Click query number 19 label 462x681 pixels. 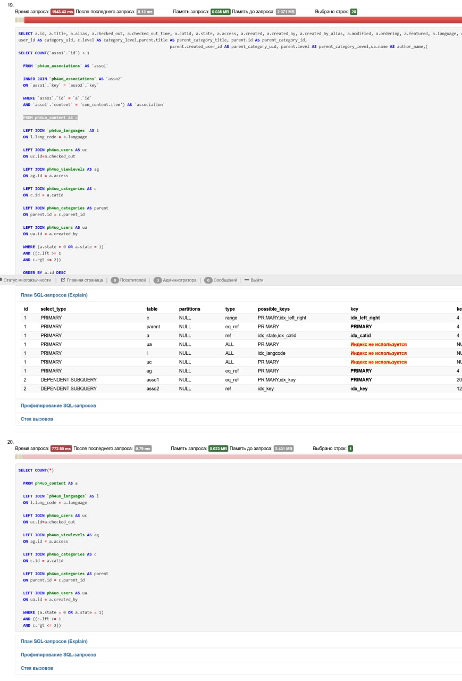[11, 4]
